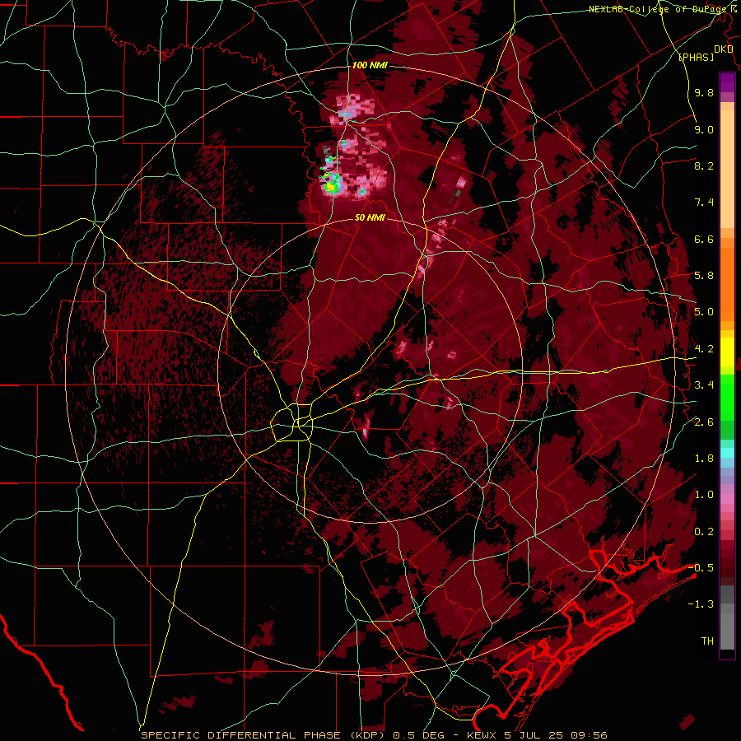Image resolution: width=741 pixels, height=741 pixels.
Task: Click the 2.6 value on color scale
Action: tap(704, 422)
